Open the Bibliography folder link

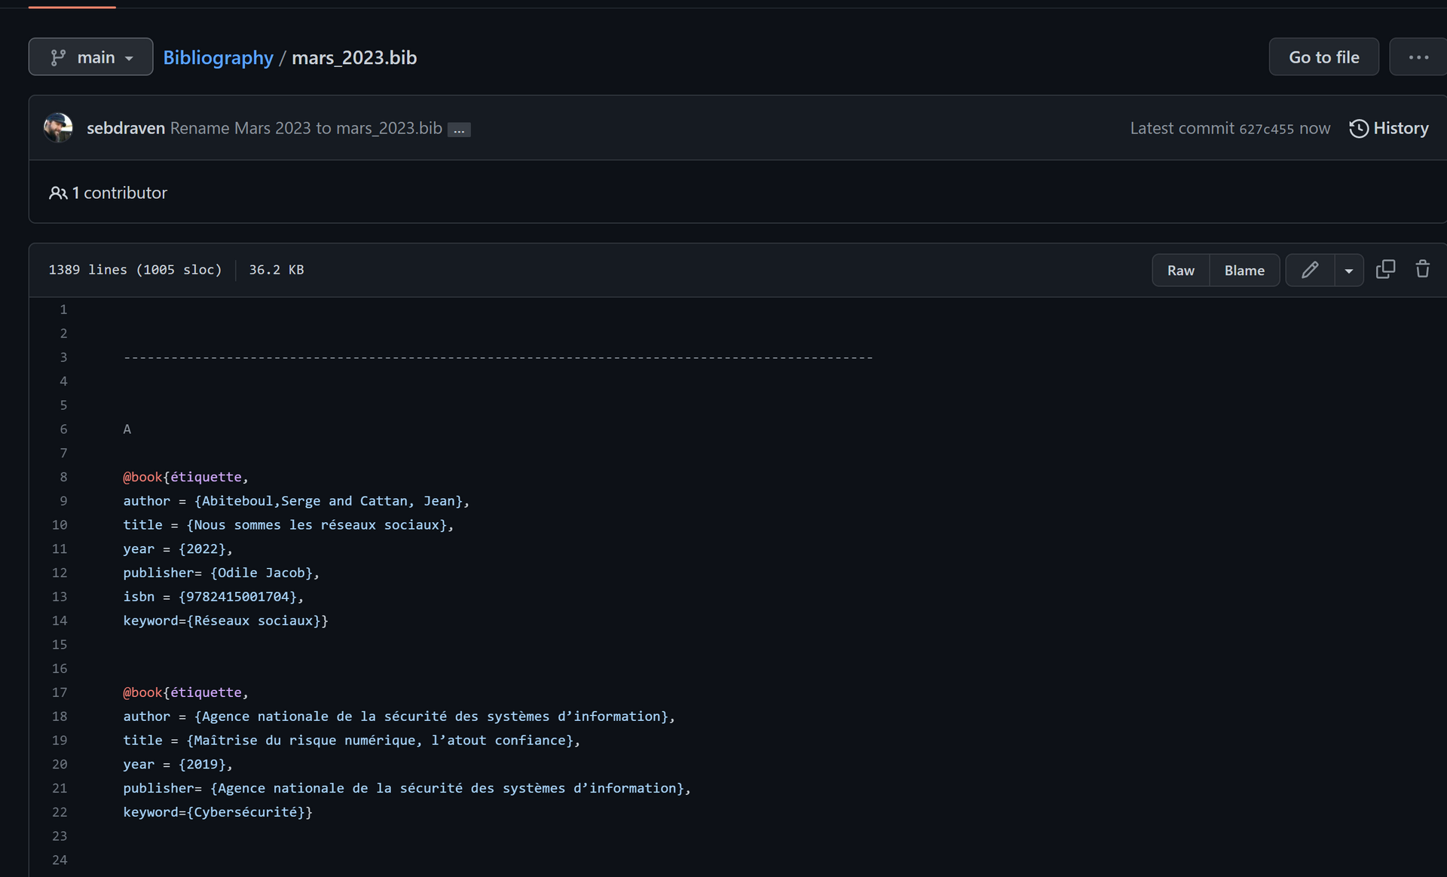point(218,57)
